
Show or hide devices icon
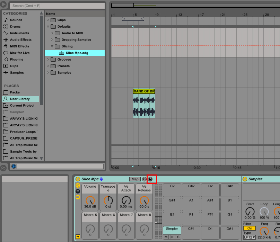click(78, 197)
